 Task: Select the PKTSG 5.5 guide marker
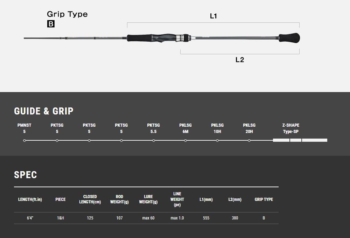coord(153,140)
